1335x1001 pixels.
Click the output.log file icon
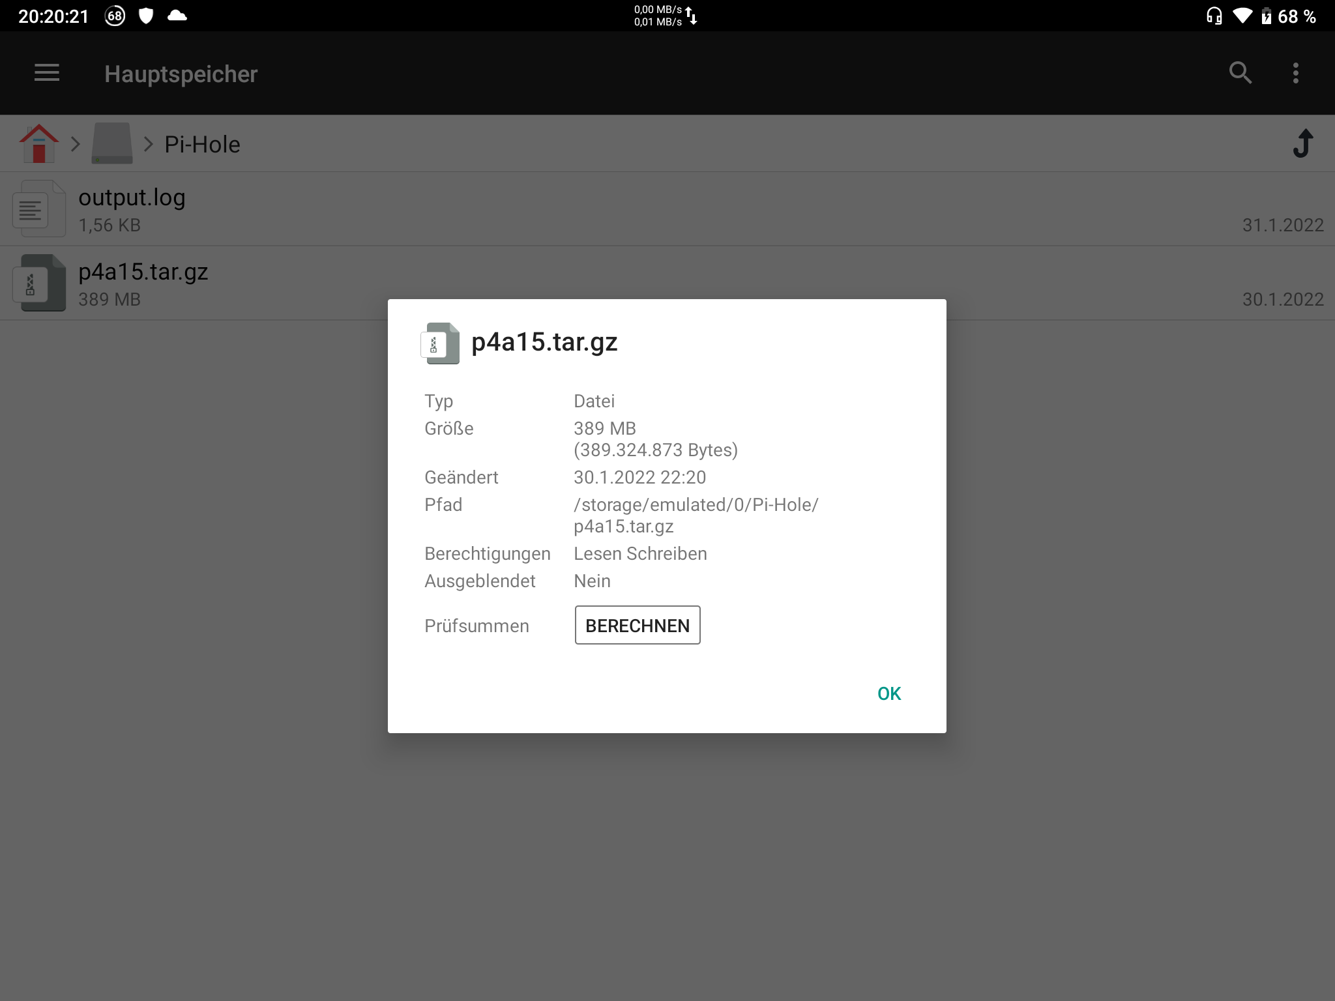(x=39, y=209)
